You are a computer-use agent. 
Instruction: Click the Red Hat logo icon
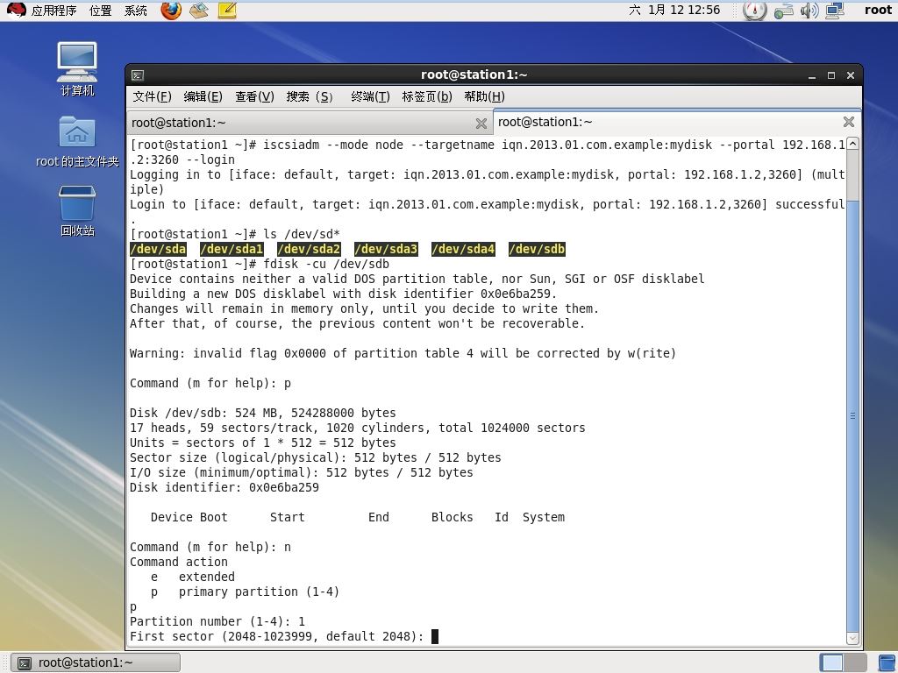[16, 11]
